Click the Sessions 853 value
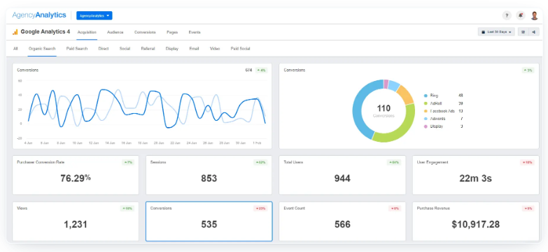This screenshot has height=252, width=548. coord(209,179)
